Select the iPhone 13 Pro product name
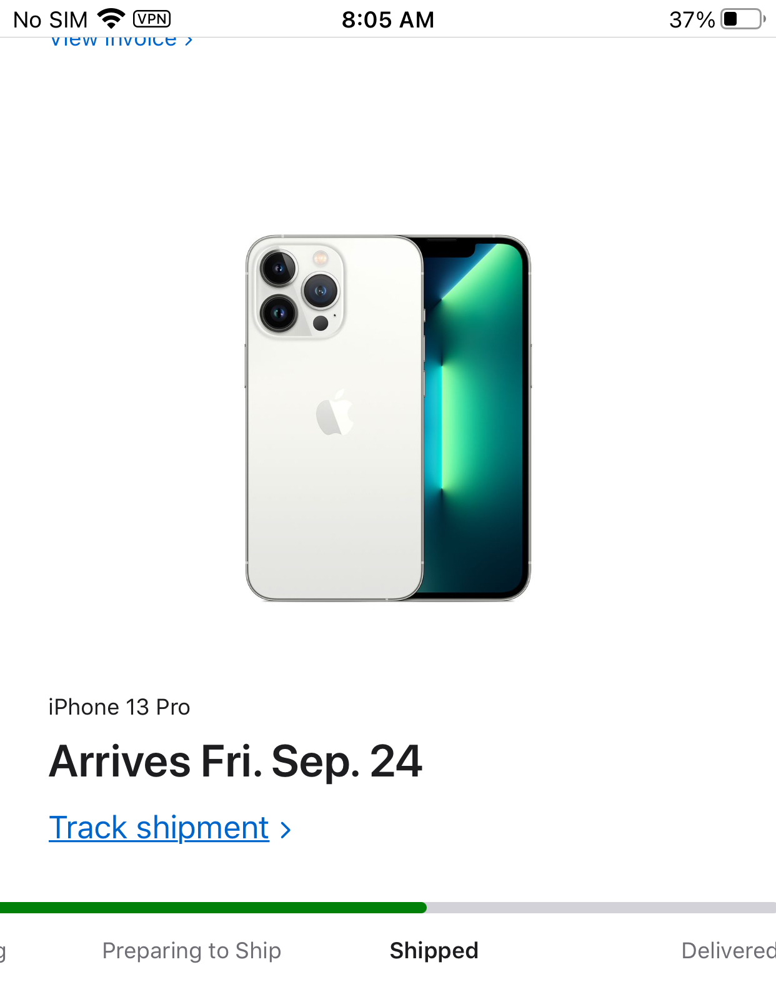 coord(119,707)
